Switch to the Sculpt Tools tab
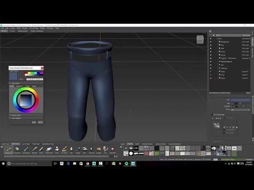 click(5, 144)
